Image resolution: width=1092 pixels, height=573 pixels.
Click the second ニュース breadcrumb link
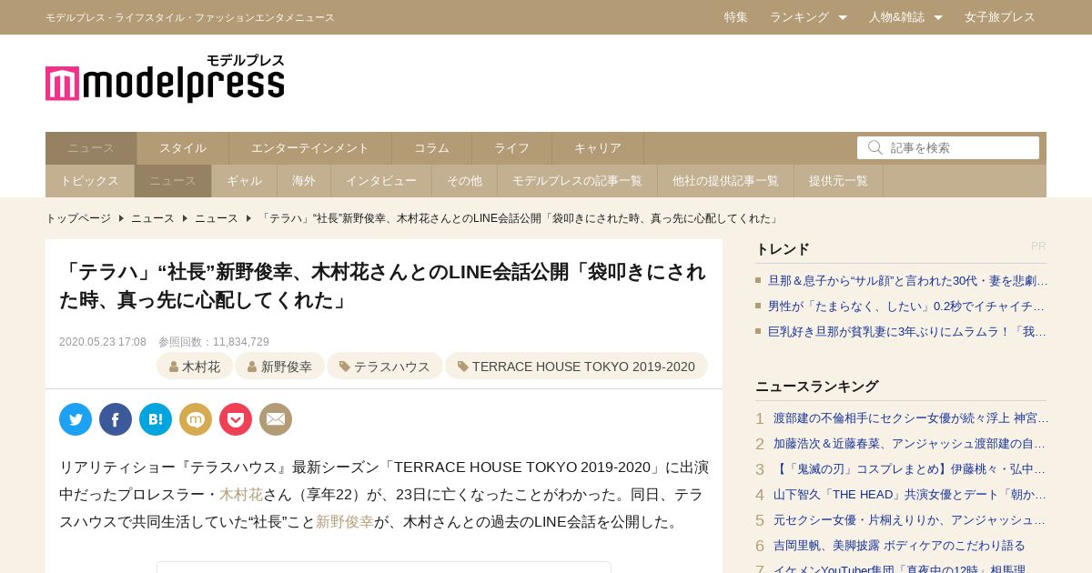pos(217,218)
